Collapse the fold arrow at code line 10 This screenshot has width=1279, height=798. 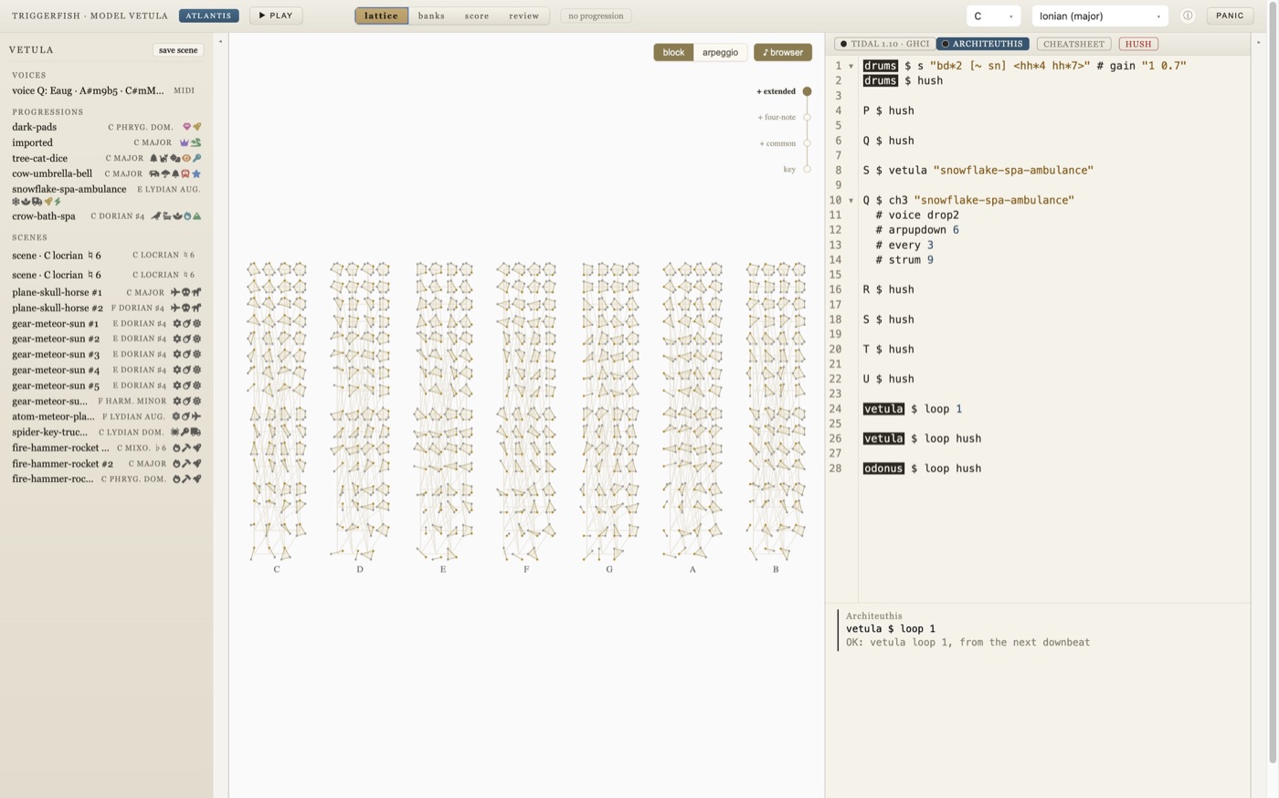[x=851, y=200]
